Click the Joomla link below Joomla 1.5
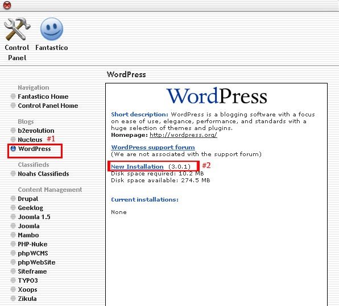339x306 pixels. 28,226
